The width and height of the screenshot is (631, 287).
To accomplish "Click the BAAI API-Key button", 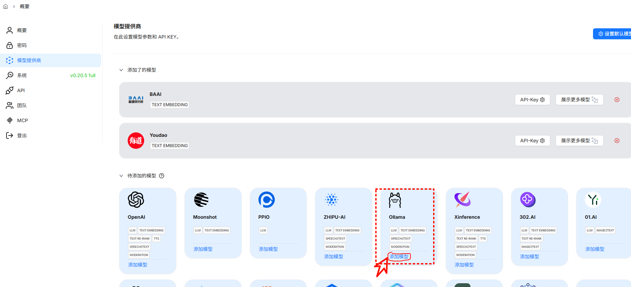I will (x=532, y=100).
